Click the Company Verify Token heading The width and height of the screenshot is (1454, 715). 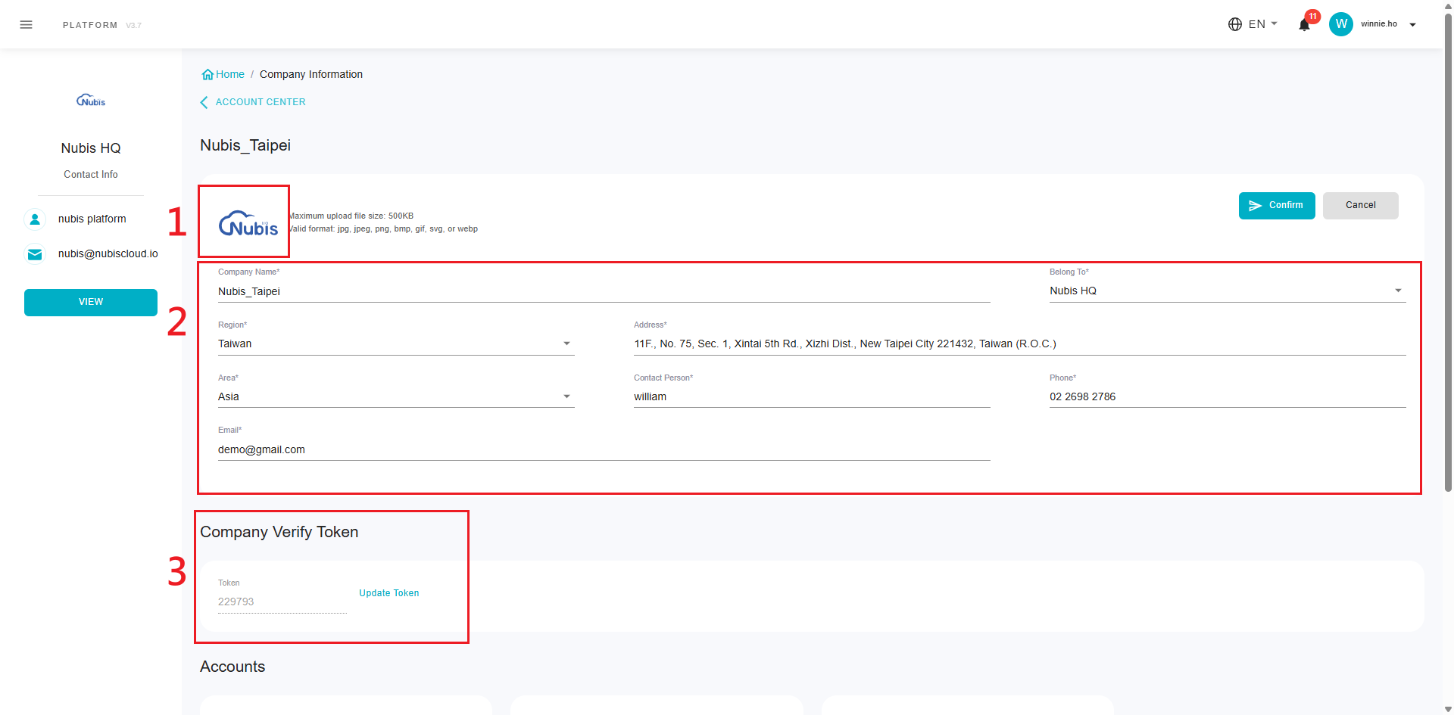[x=279, y=532]
